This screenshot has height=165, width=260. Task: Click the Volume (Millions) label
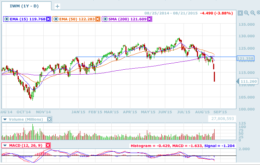[x=26, y=119]
